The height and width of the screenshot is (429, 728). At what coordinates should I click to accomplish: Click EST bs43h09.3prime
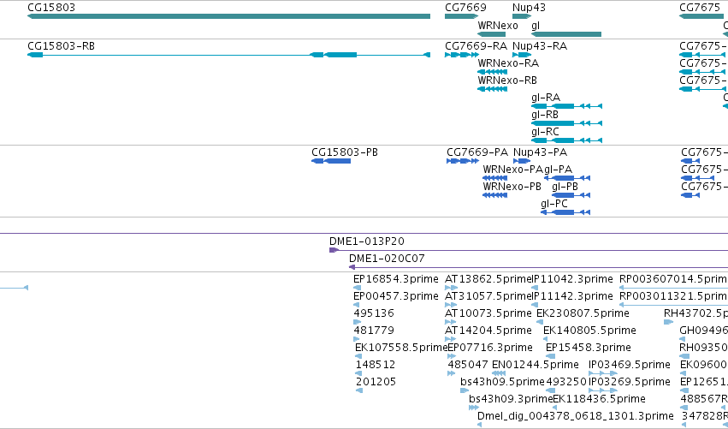(511, 400)
